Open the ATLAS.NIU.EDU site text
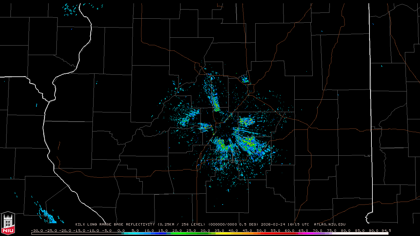This screenshot has height=236, width=420. tap(330, 225)
